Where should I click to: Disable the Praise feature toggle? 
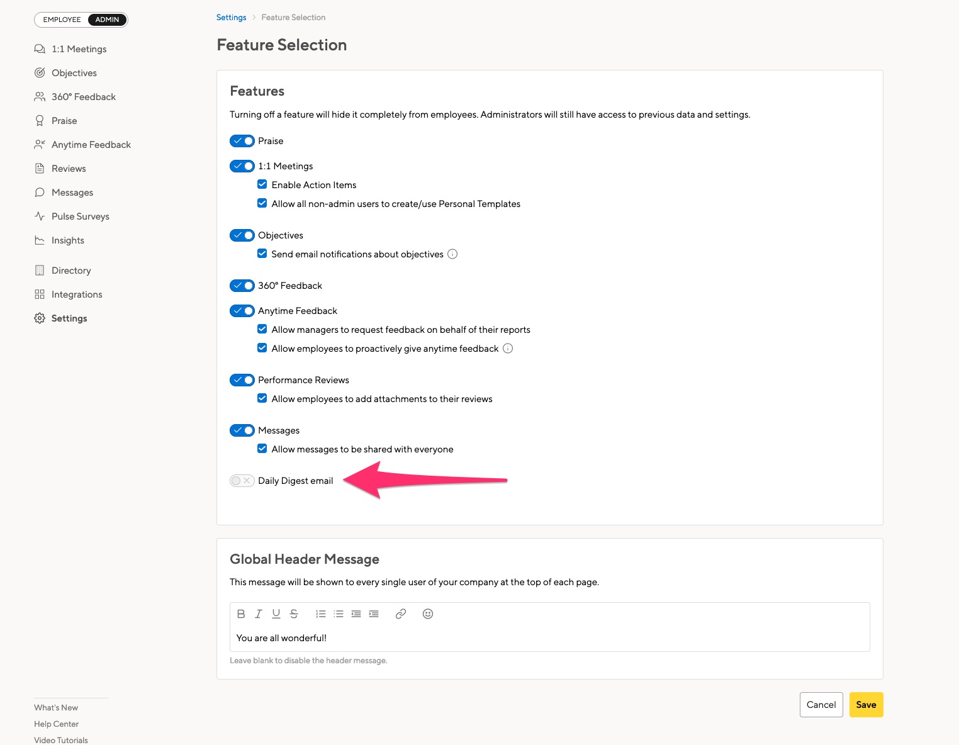(242, 141)
